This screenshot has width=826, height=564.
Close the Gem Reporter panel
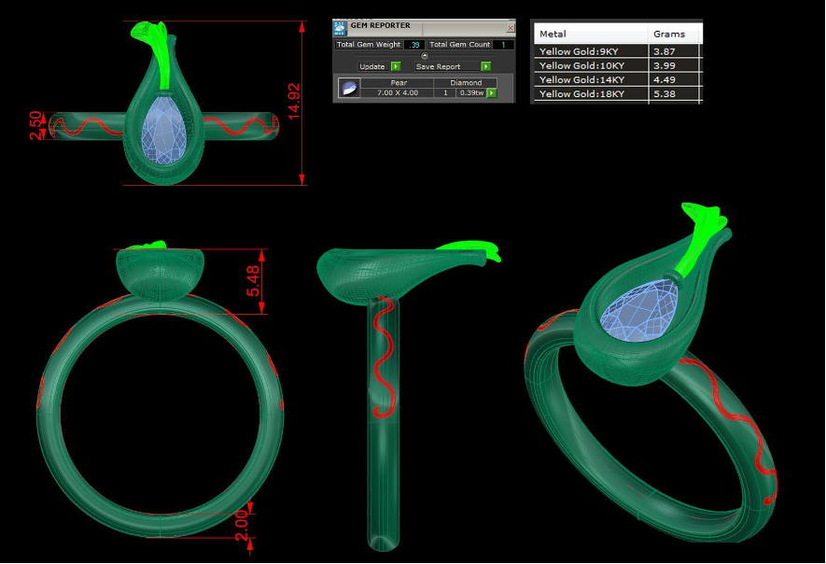click(510, 28)
